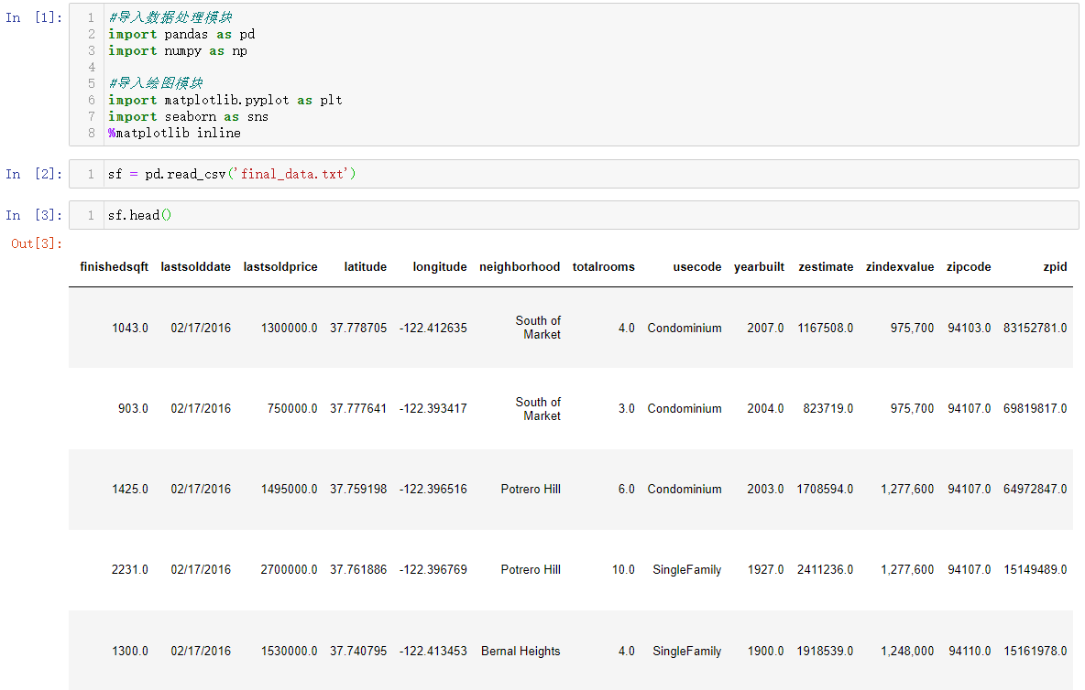
Task: Click the zestimate value 1918539.0
Action: click(x=825, y=652)
